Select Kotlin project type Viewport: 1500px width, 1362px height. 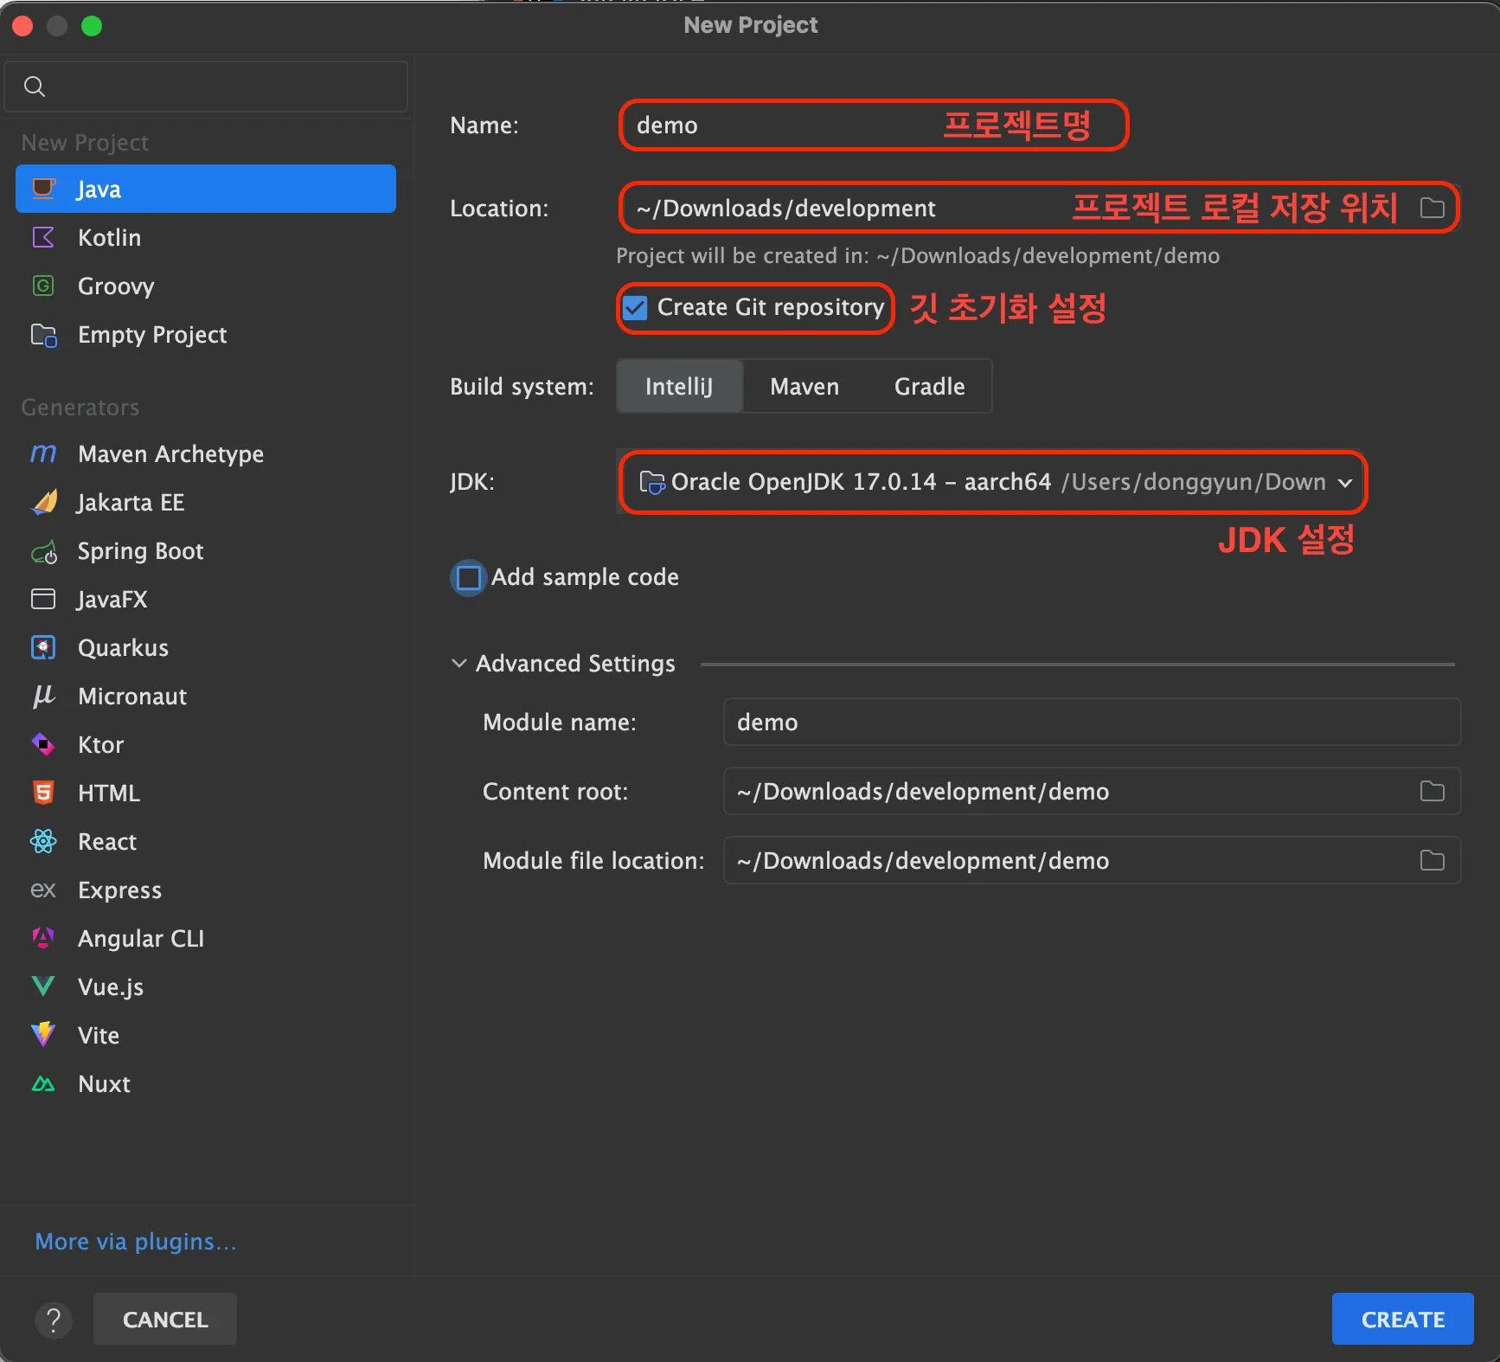point(206,237)
